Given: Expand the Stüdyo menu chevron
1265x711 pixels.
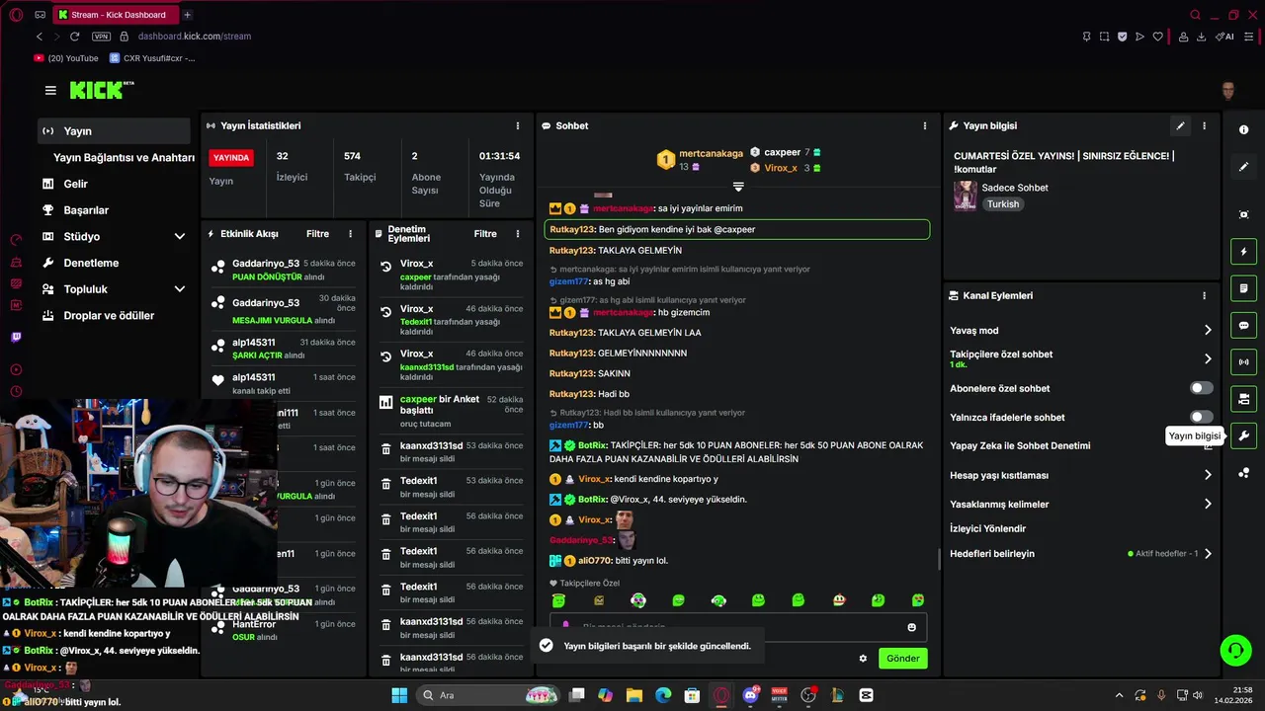Looking at the screenshot, I should (180, 237).
